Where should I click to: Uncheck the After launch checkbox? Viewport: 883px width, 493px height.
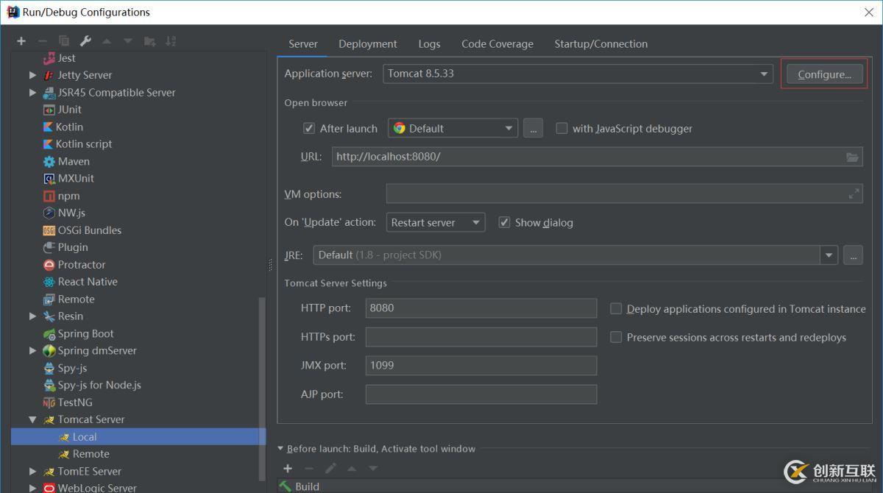point(308,127)
